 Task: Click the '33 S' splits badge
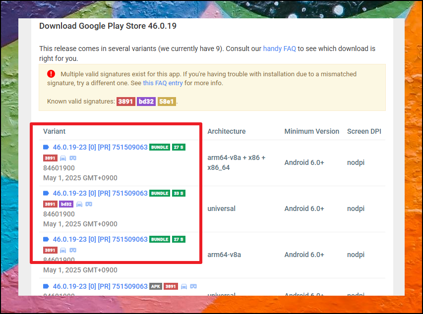pyautogui.click(x=179, y=193)
